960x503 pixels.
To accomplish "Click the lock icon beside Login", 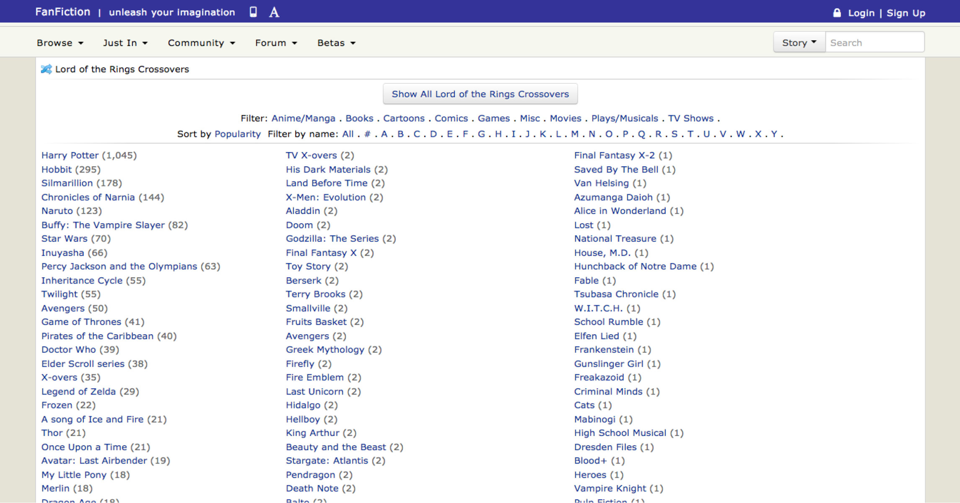I will click(x=837, y=13).
